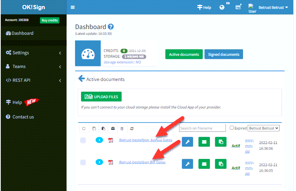Click the UPLOAD FILES button

101,97
